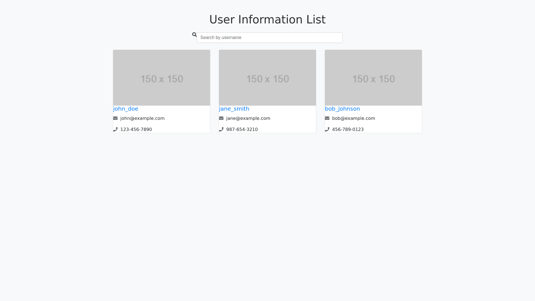
Task: Open the bob_johnson profile link
Action: click(x=342, y=109)
